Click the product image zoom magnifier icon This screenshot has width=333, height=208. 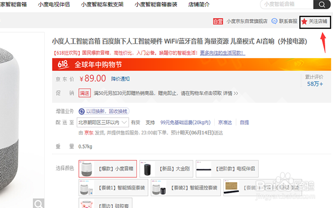38,203
